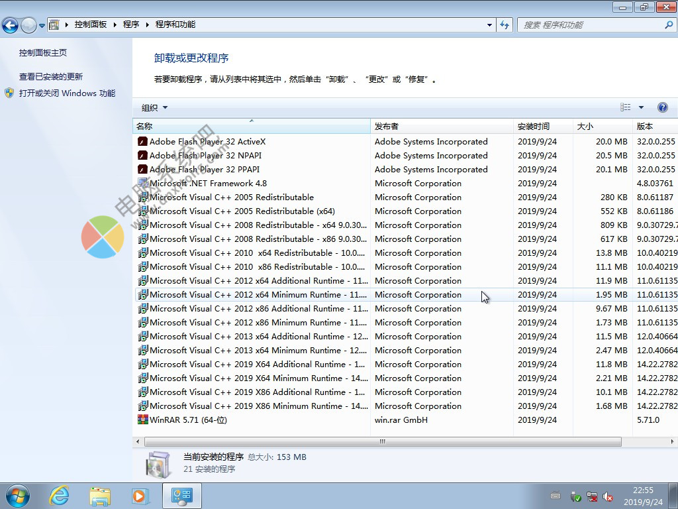Open 打开或关闭 Windows 功能 link

(67, 93)
